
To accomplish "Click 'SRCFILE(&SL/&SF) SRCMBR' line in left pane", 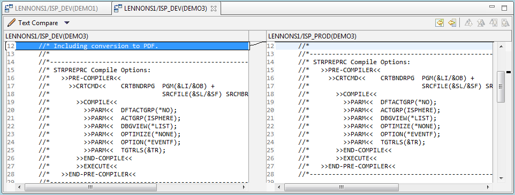I will click(205, 94).
